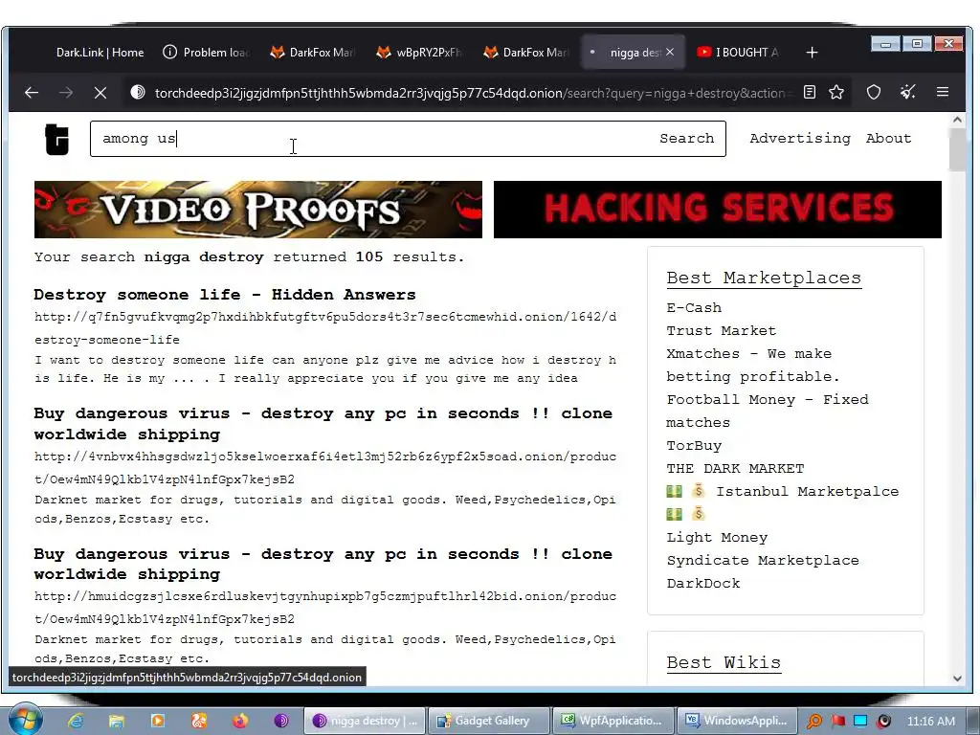Close the current 'nigga des' search results tab
Image resolution: width=980 pixels, height=735 pixels.
pyautogui.click(x=670, y=52)
